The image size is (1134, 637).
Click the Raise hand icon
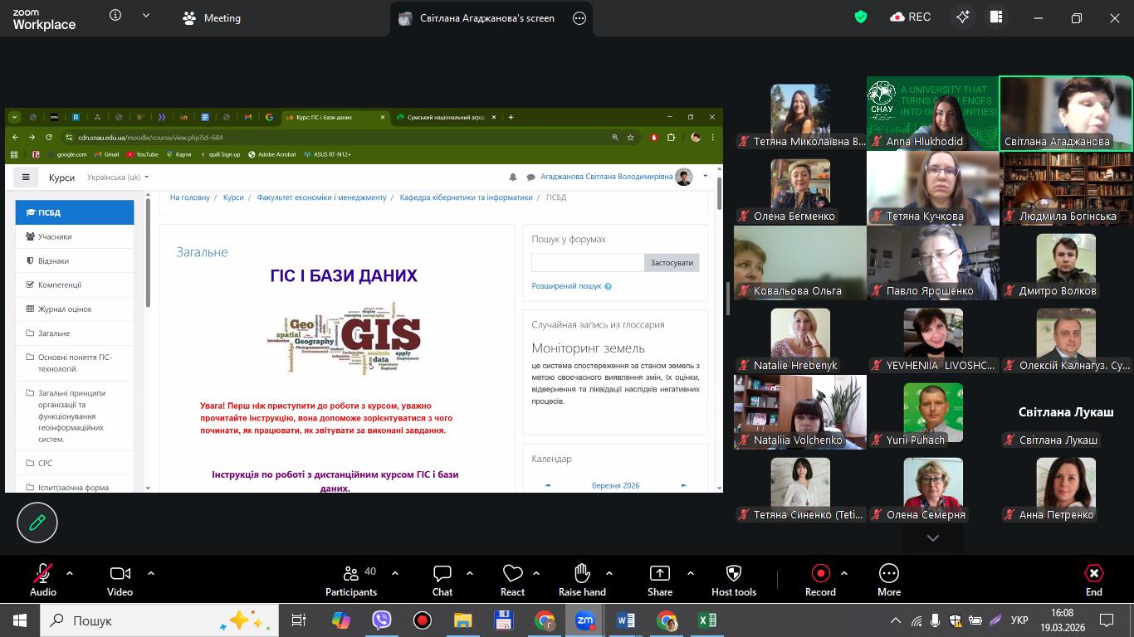coord(582,574)
